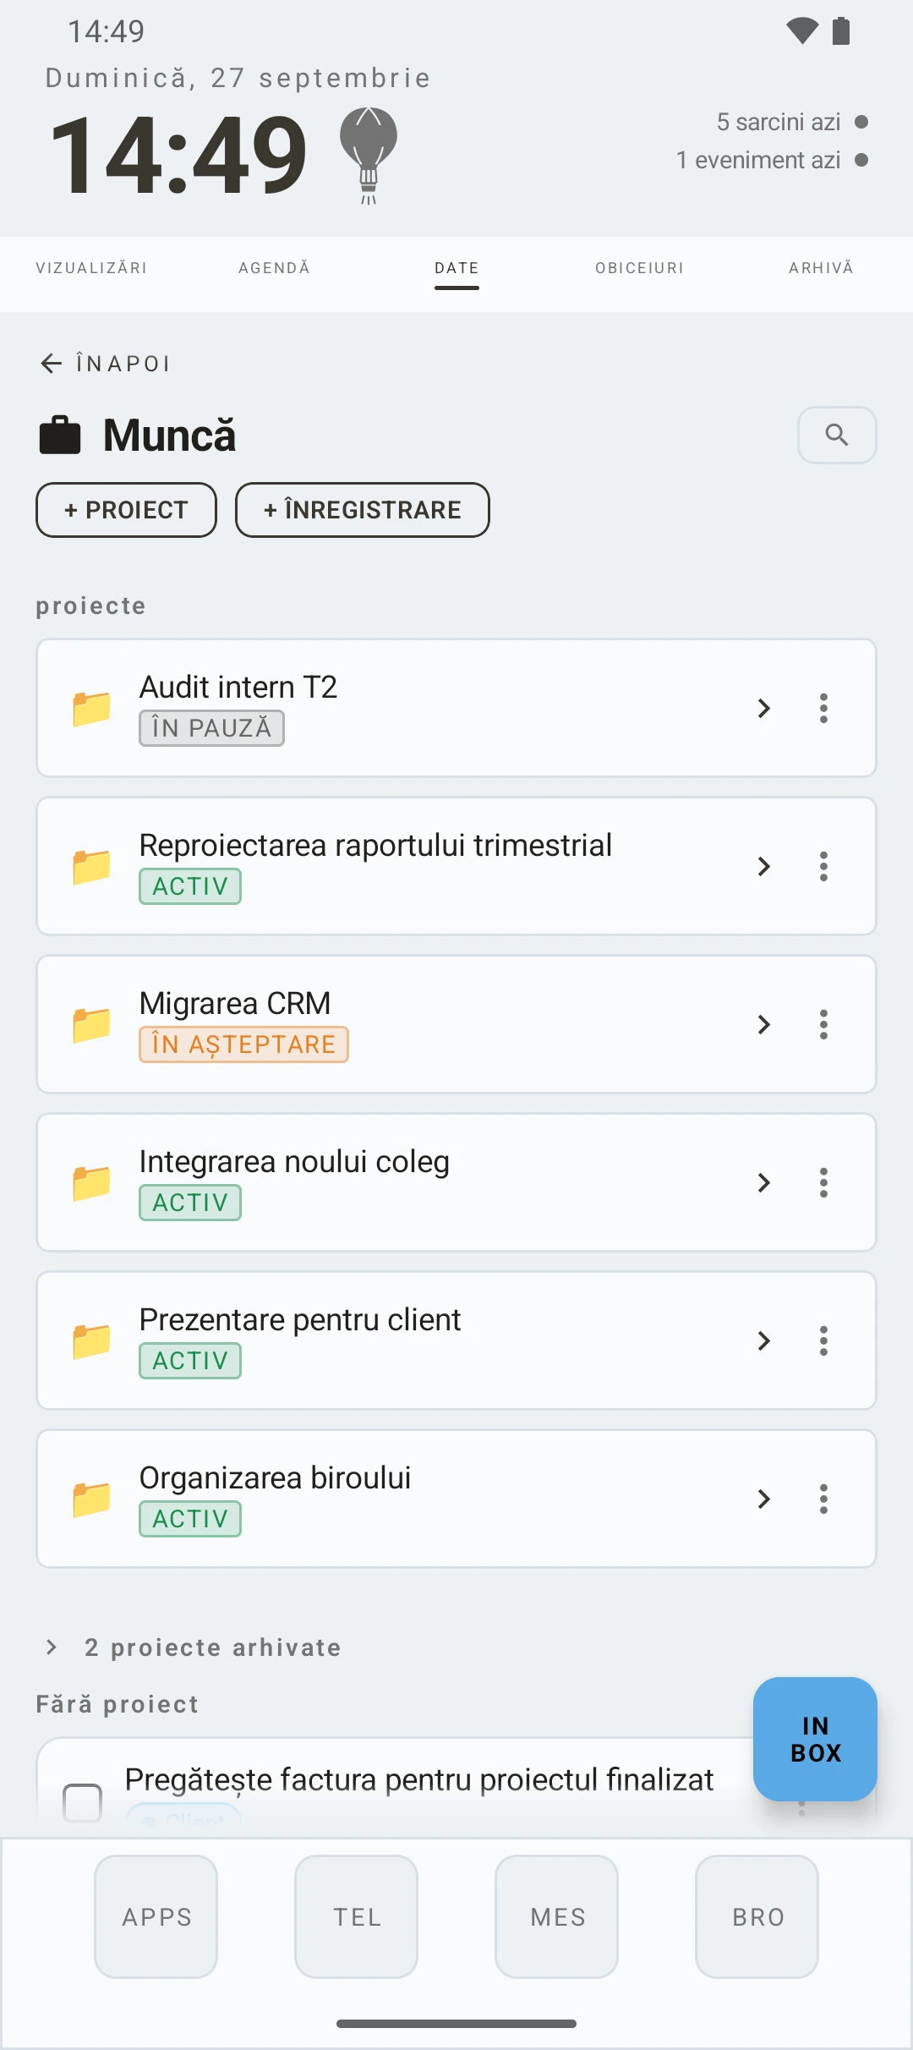Click the + ÎNREGISTRARE button

(x=363, y=510)
